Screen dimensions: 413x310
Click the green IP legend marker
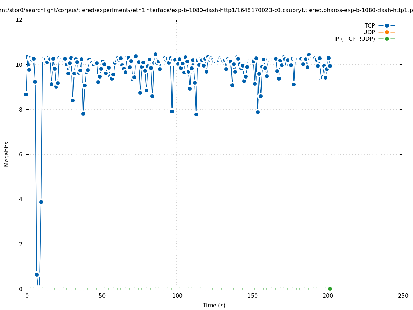pyautogui.click(x=387, y=39)
